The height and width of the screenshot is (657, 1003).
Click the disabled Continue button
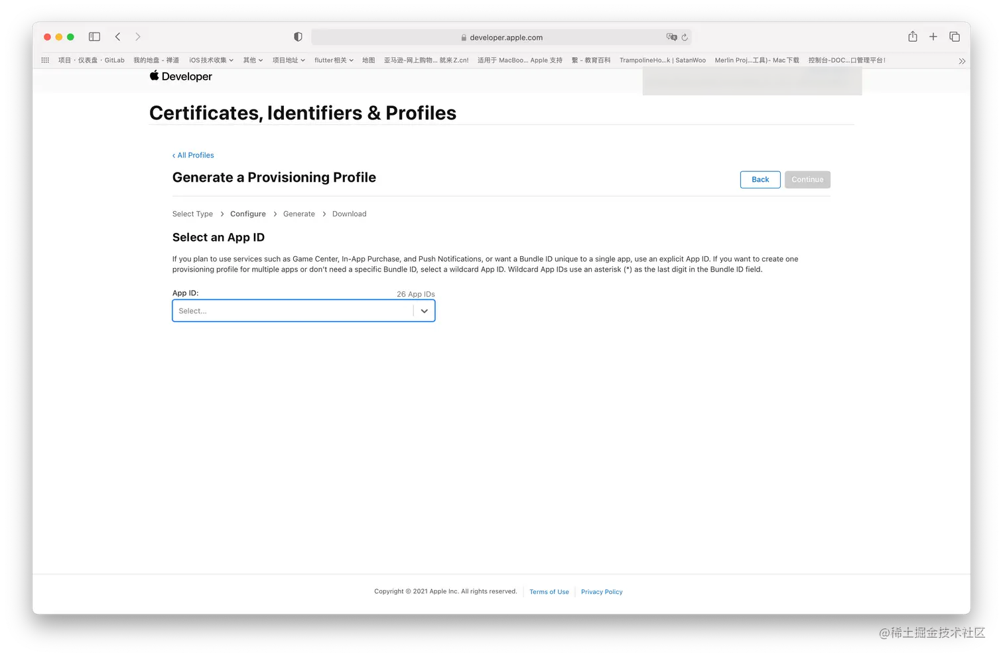coord(807,179)
